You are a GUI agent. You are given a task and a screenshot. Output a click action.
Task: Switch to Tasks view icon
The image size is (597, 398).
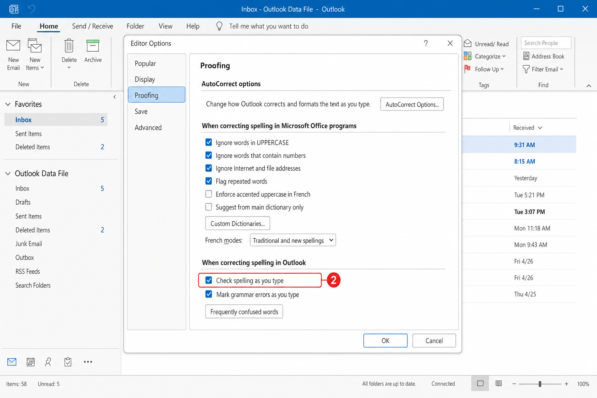click(x=68, y=362)
